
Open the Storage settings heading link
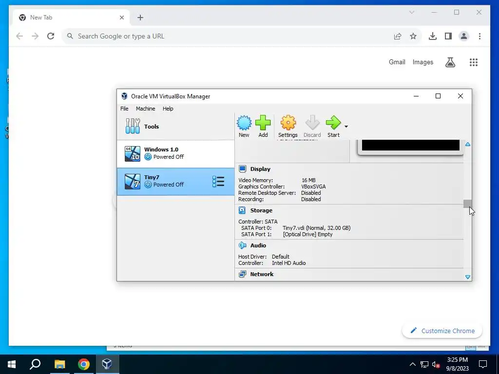click(x=261, y=210)
